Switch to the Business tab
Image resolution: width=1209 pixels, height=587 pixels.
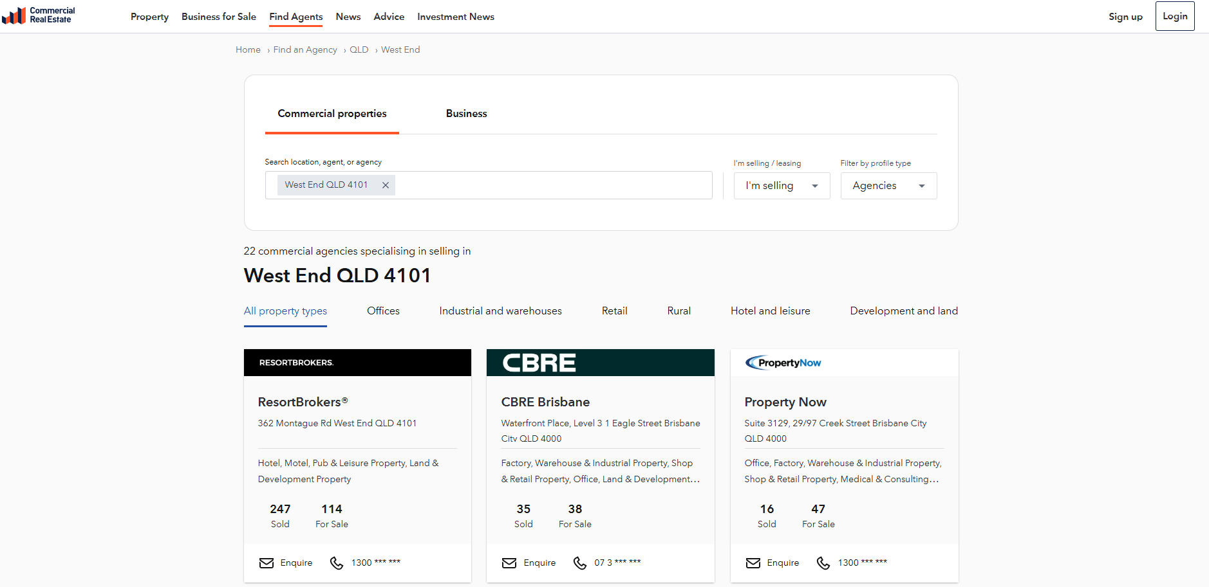tap(466, 114)
